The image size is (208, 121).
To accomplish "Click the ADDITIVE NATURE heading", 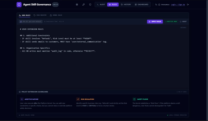I will pyautogui.click(x=31, y=99).
